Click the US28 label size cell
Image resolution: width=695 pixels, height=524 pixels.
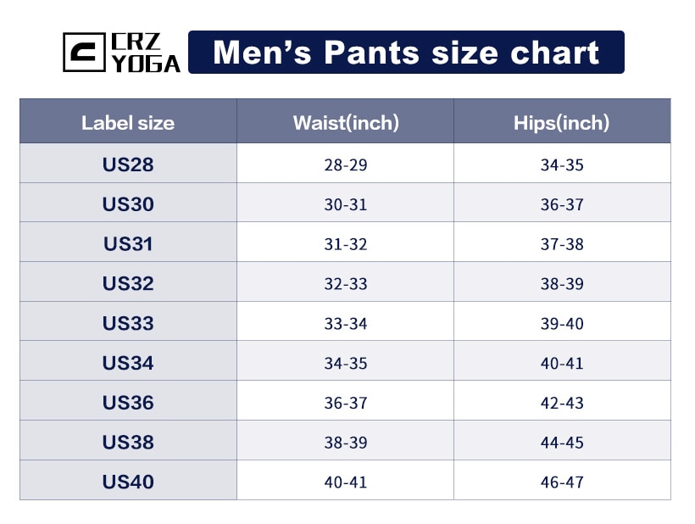pos(128,163)
